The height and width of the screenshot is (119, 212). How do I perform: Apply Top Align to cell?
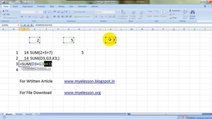coord(55,12)
